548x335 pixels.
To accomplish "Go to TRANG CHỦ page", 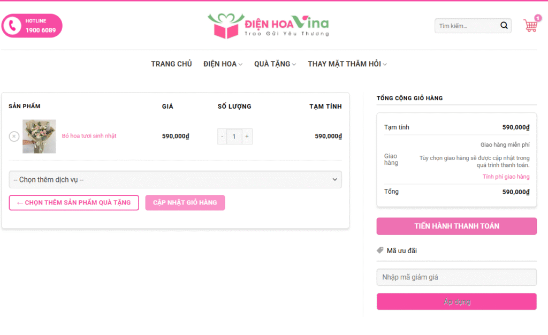I will pyautogui.click(x=171, y=64).
